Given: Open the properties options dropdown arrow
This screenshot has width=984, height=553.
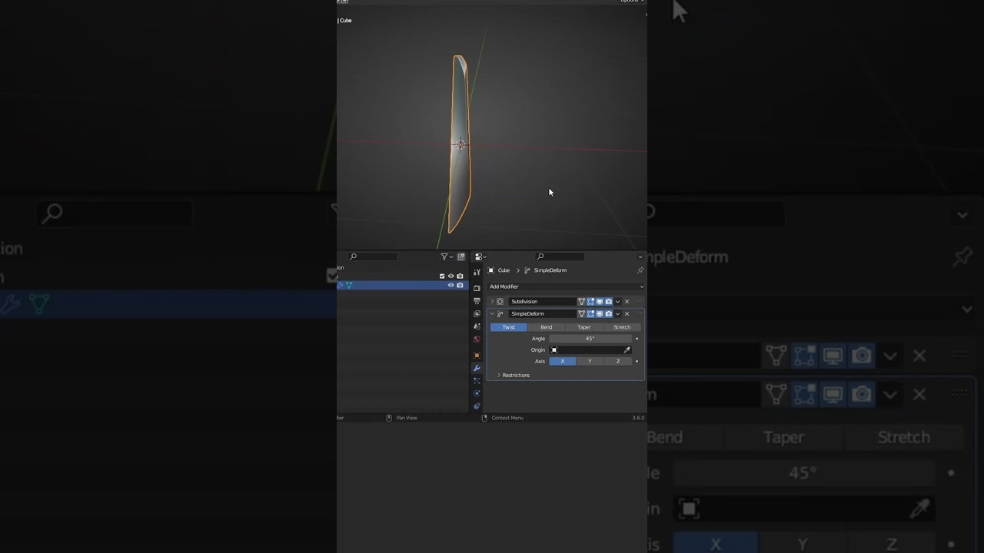Looking at the screenshot, I should (x=640, y=257).
